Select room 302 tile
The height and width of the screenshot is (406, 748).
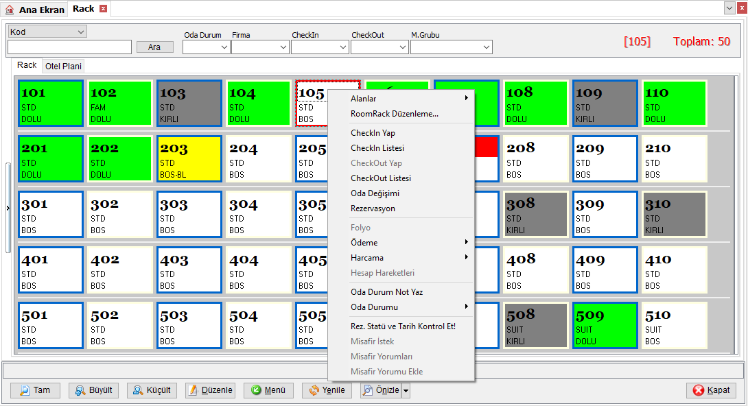coord(120,215)
